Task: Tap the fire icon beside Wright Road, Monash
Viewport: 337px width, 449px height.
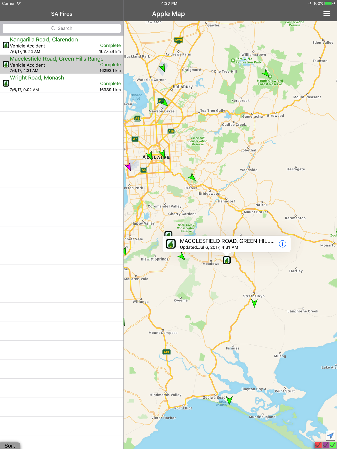Action: coord(6,83)
